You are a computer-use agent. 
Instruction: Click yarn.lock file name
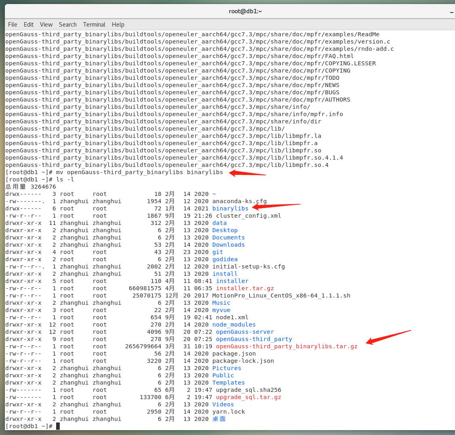click(x=229, y=412)
